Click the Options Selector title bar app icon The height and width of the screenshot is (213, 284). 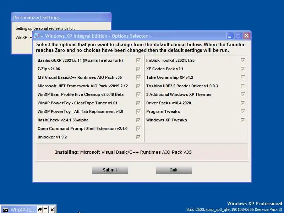[37, 36]
